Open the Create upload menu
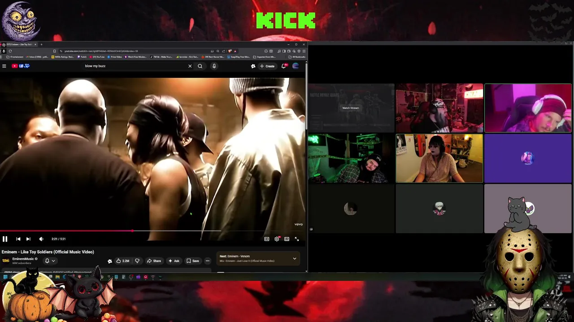The width and height of the screenshot is (574, 322). (x=267, y=66)
